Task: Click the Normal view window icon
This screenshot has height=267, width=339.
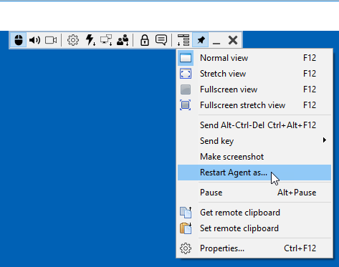Action: (x=186, y=58)
